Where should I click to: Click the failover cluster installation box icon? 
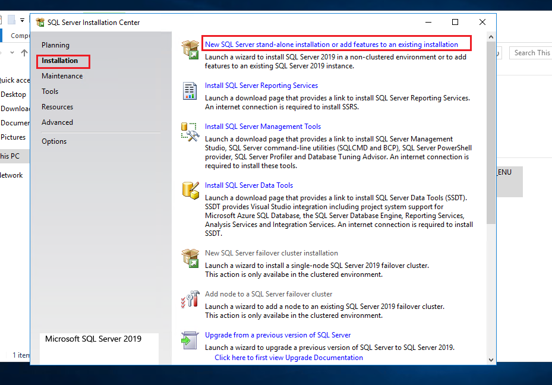click(190, 258)
